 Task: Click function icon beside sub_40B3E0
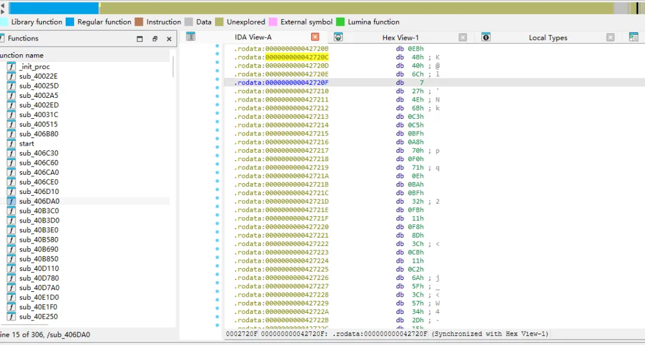11,230
